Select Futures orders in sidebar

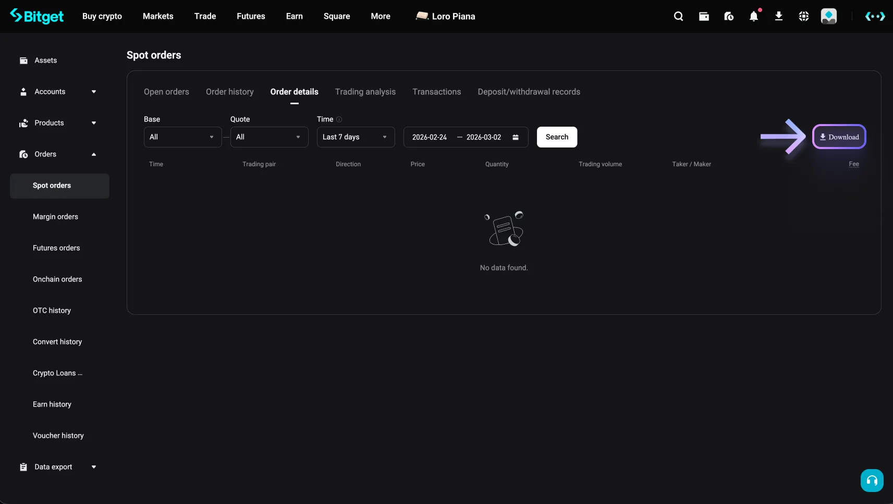pos(56,248)
